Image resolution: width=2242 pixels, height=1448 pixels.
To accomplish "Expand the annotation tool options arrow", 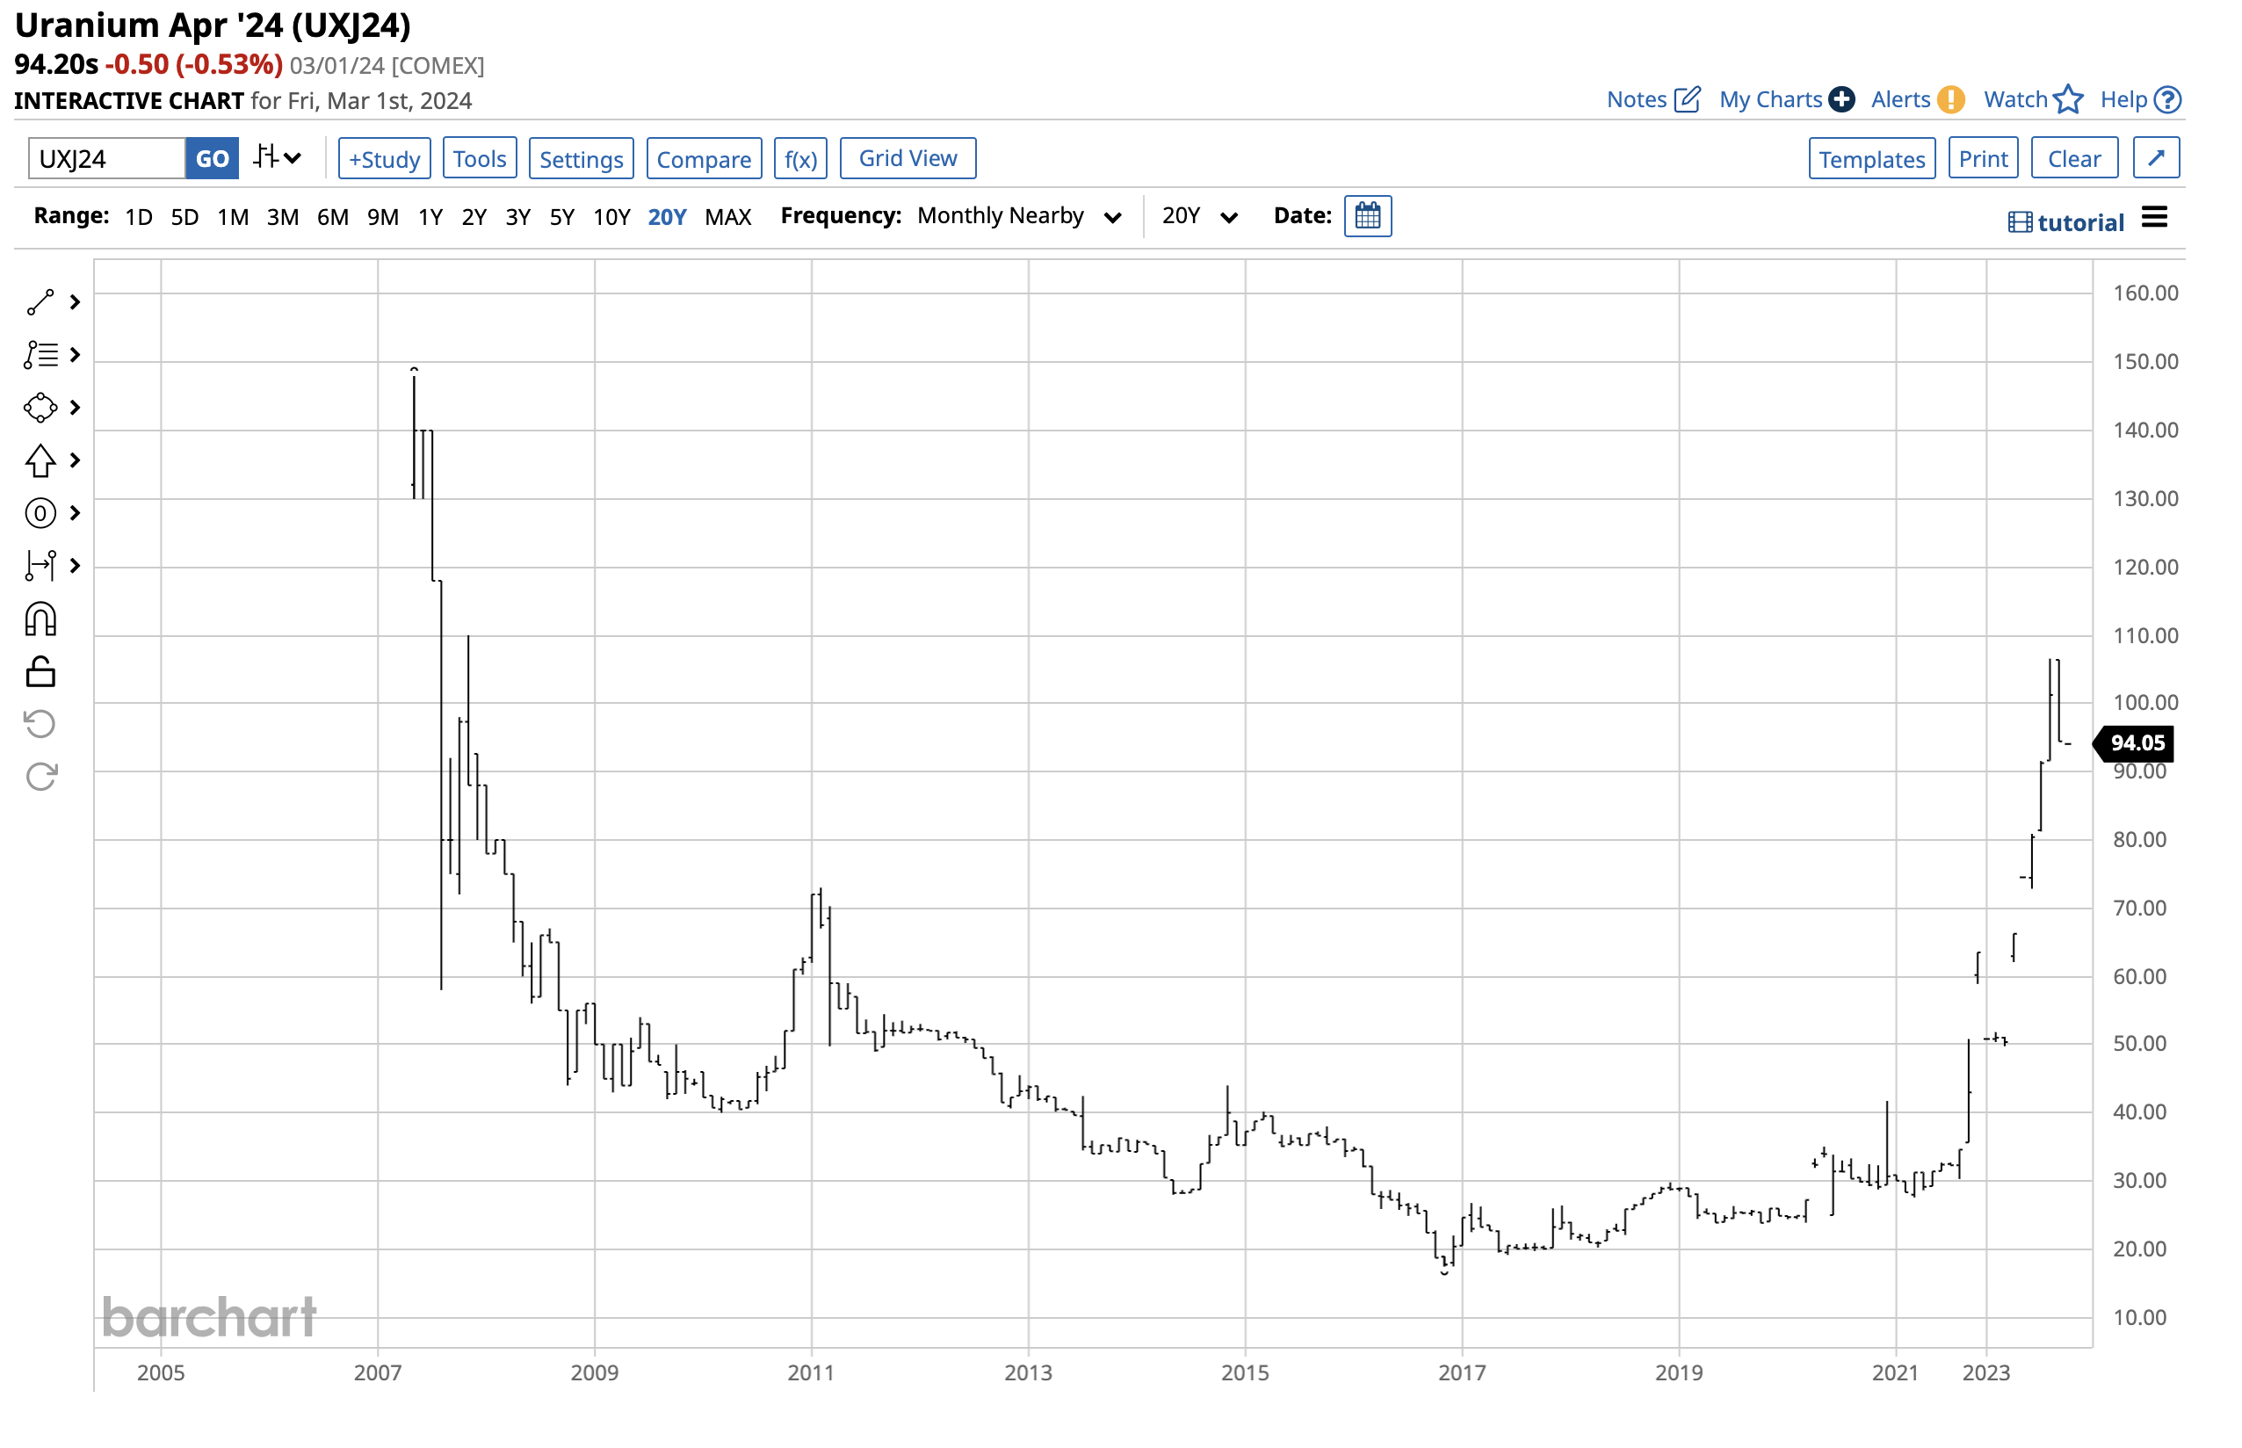I will tap(76, 512).
